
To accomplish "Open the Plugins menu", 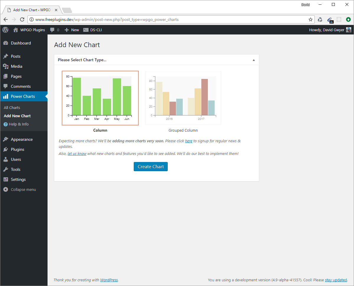I will point(24,149).
